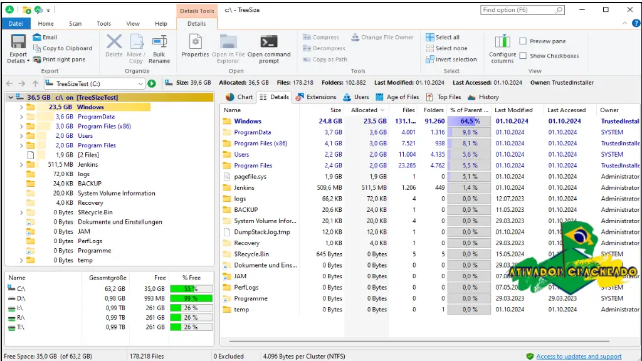Navigate back with left arrow

click(x=9, y=83)
